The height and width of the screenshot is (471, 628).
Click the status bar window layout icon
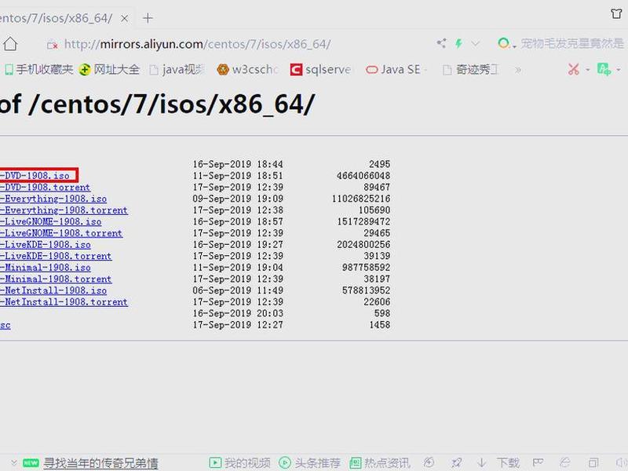tap(593, 462)
